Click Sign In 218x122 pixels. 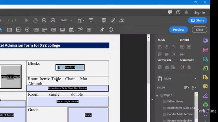[200, 13]
